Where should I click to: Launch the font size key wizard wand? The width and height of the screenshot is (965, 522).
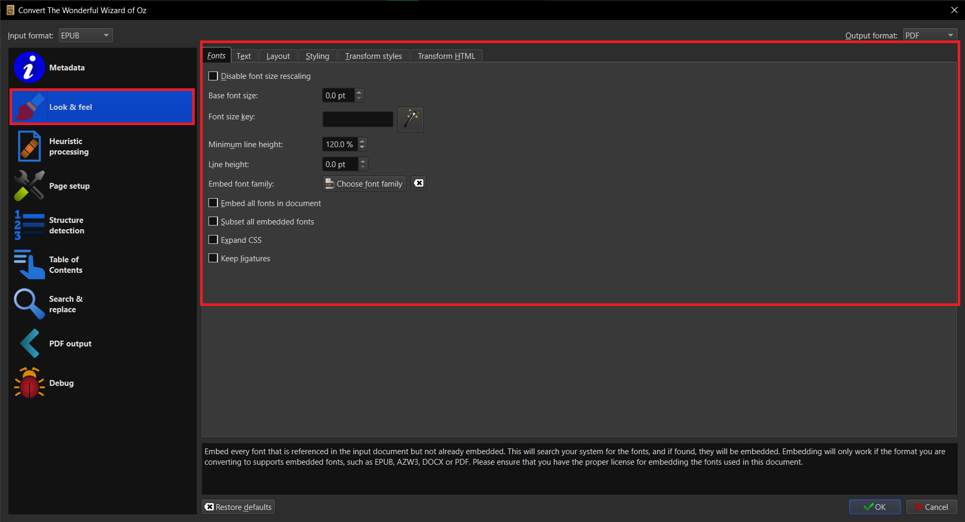[411, 119]
